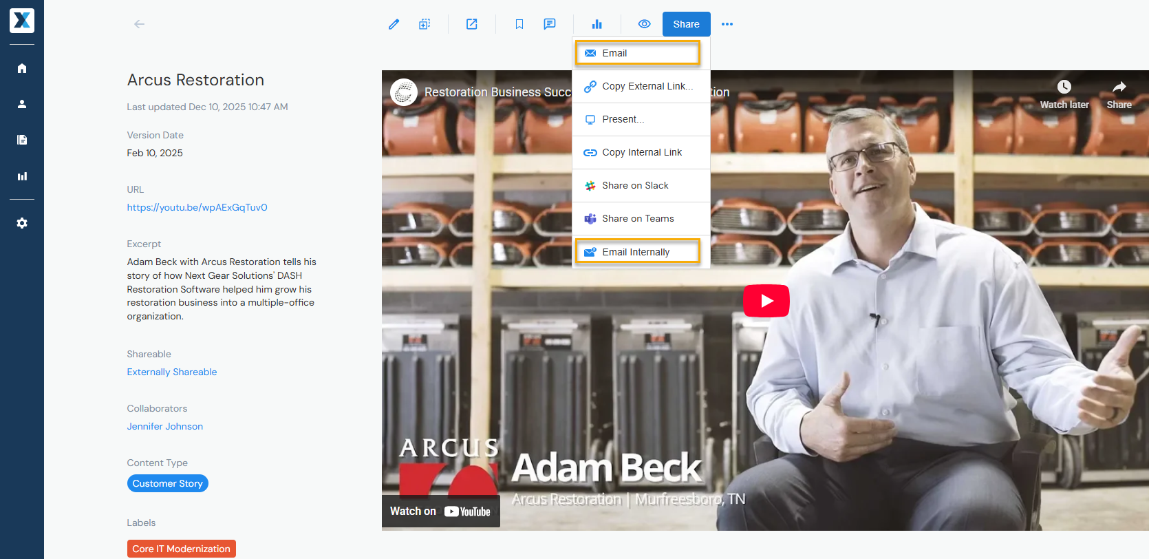This screenshot has height=559, width=1149.
Task: Play the YouTube video
Action: 766,301
